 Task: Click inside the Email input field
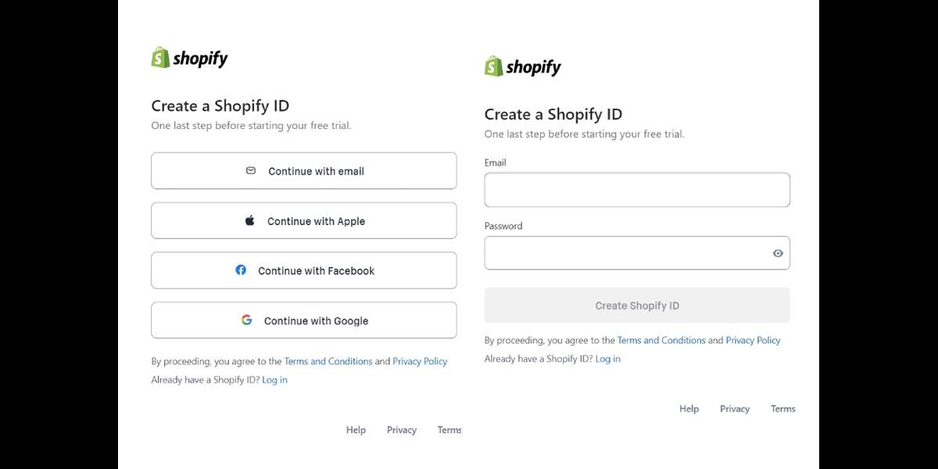(x=637, y=189)
